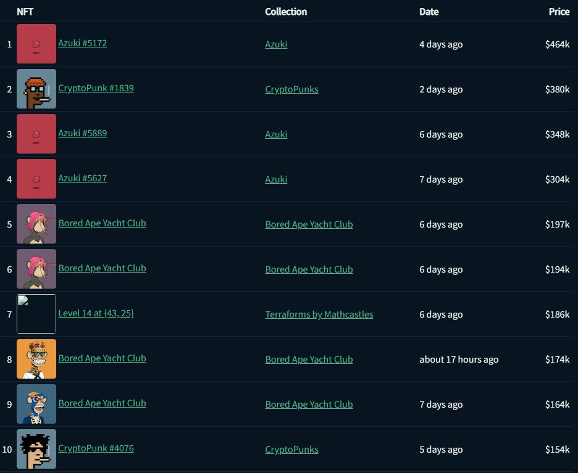Open the Level 14 at {43, 25} link
Screen dimensions: 578x473
[x=96, y=313]
